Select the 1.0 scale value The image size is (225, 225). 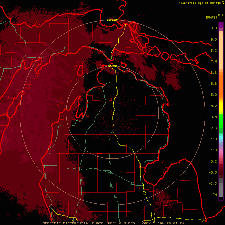click(214, 150)
